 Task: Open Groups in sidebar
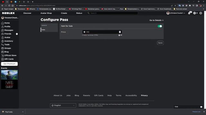coord(6,48)
